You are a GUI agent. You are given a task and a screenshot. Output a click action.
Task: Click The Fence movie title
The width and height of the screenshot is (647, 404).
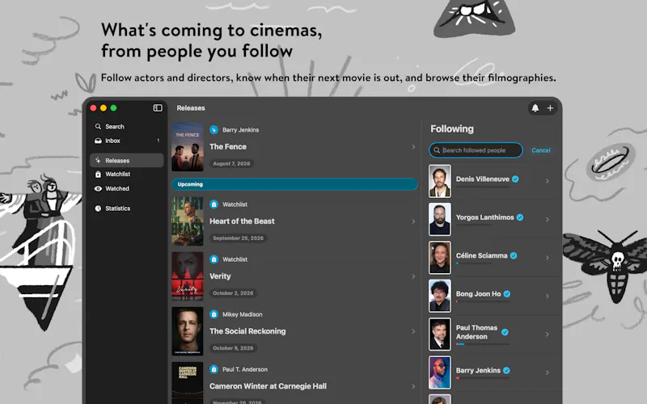[x=228, y=147]
